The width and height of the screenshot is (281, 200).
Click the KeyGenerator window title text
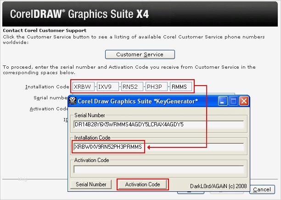(x=138, y=101)
